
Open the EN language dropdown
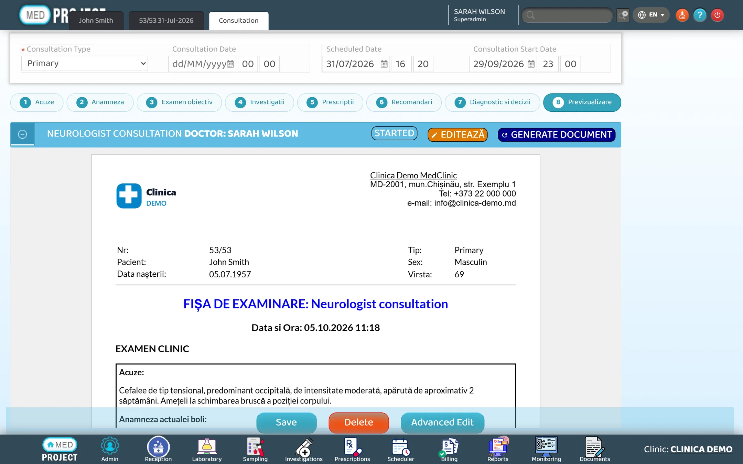[651, 15]
